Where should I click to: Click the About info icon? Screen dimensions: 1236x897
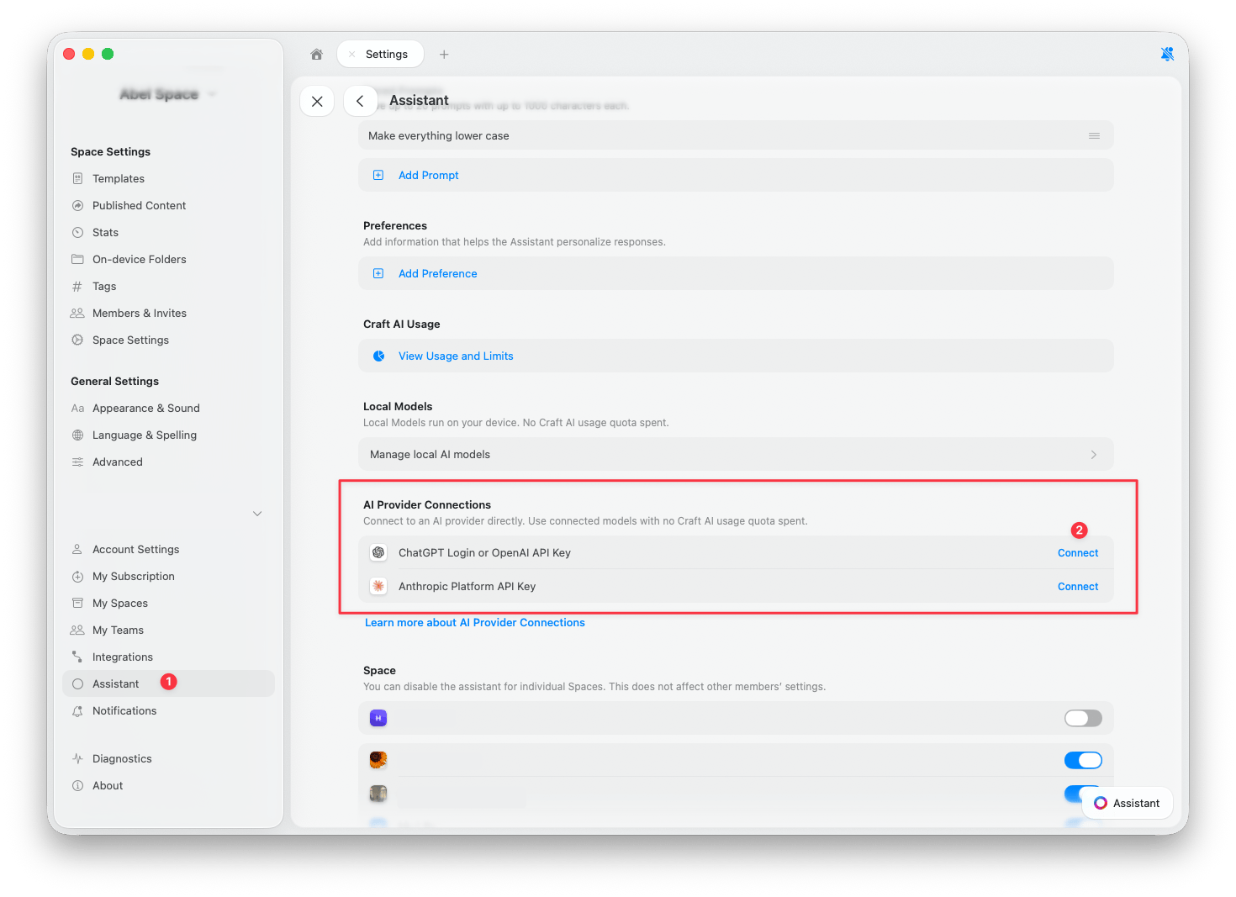pos(77,785)
